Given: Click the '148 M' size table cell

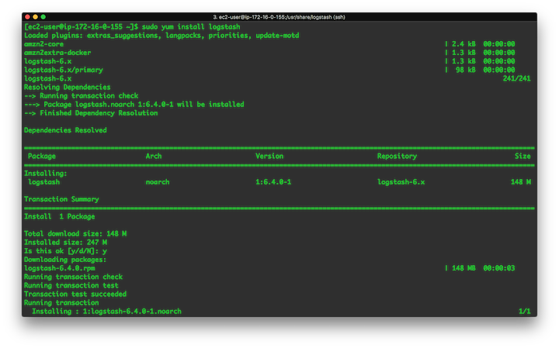Looking at the screenshot, I should [521, 182].
